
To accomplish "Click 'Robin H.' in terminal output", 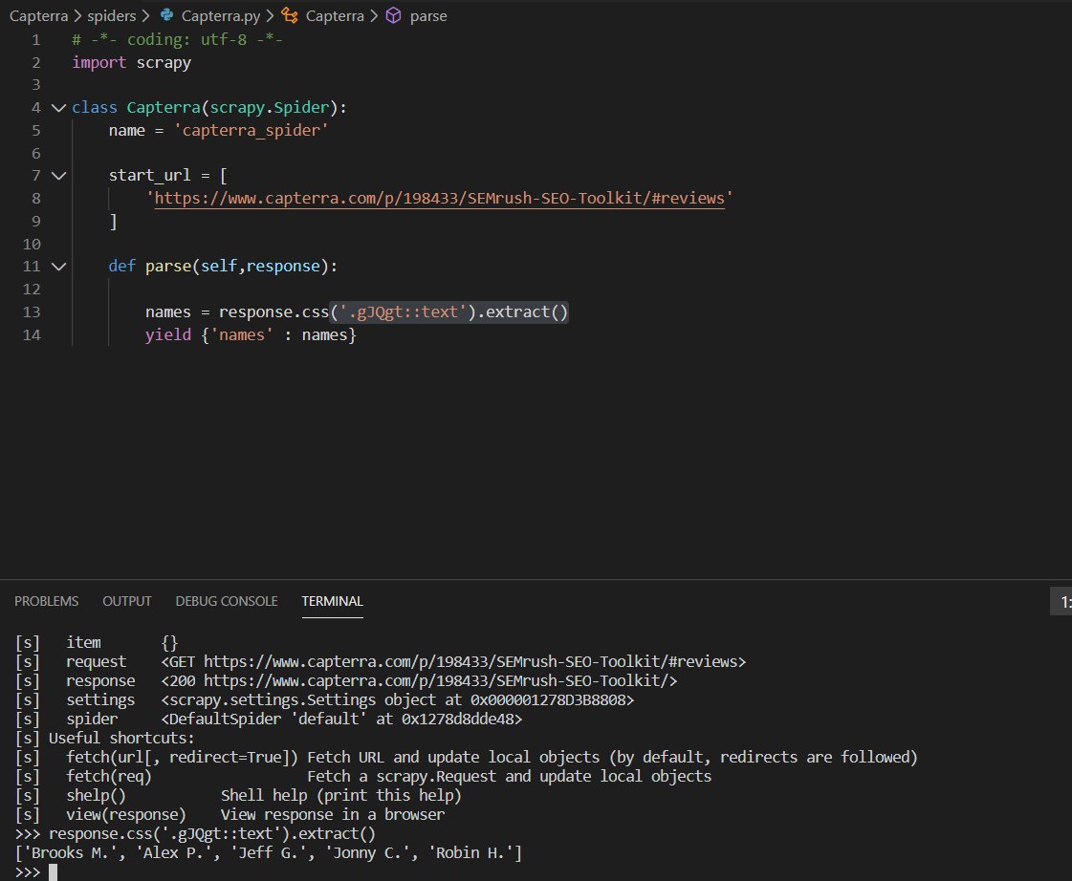I will (x=471, y=853).
